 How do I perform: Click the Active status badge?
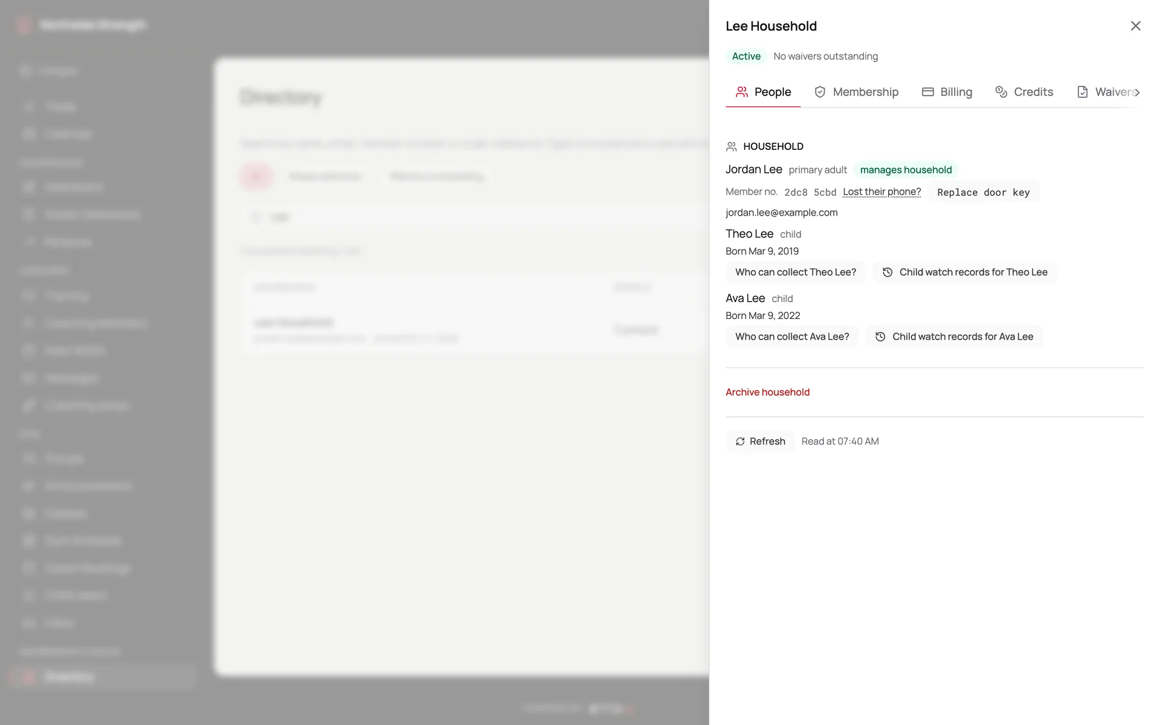click(x=746, y=56)
